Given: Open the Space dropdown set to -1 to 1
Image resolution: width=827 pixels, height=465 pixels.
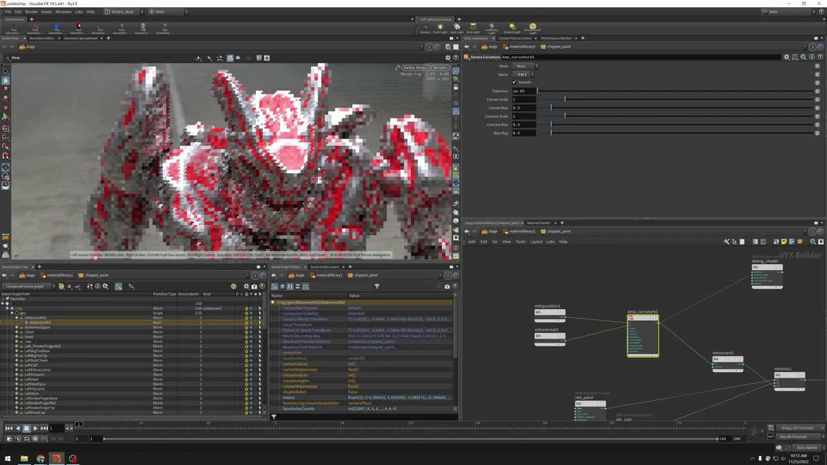Looking at the screenshot, I should pos(523,74).
